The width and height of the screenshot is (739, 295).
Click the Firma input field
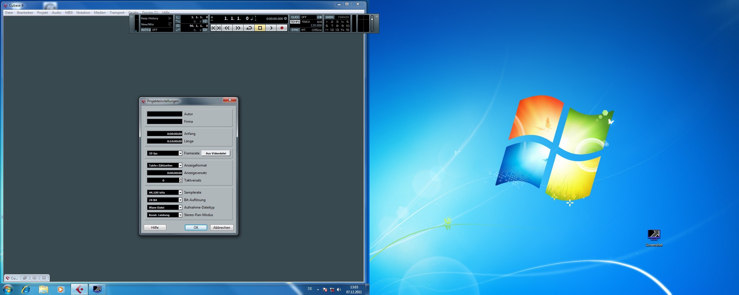165,122
